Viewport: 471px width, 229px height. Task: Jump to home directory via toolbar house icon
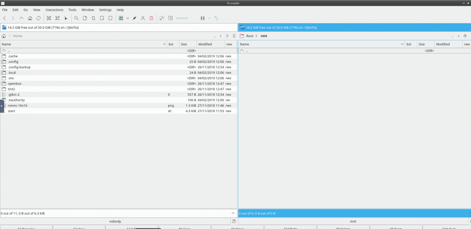(x=30, y=18)
